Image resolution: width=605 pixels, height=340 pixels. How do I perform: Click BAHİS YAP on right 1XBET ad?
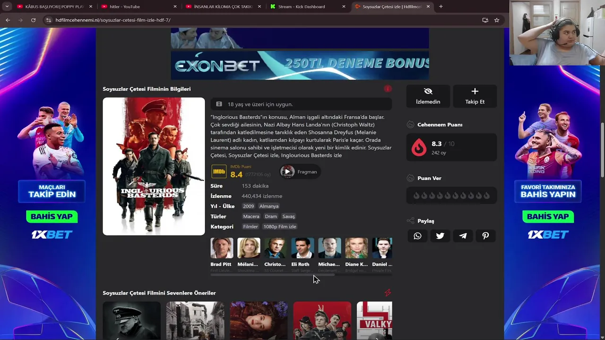548,217
